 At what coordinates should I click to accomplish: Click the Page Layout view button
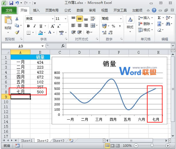(x=112, y=146)
